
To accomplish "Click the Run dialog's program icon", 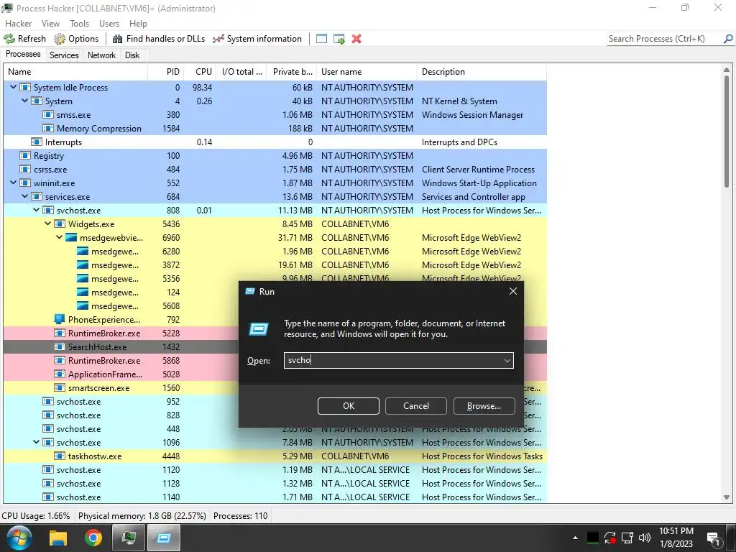I will pyautogui.click(x=259, y=329).
